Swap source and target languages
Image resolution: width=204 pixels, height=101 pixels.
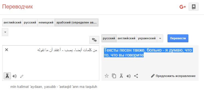point(94,40)
